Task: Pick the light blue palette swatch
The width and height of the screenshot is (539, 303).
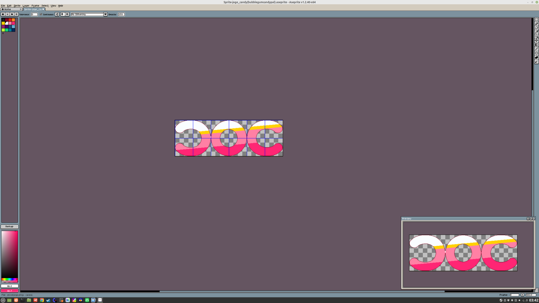Action: pyautogui.click(x=13, y=27)
